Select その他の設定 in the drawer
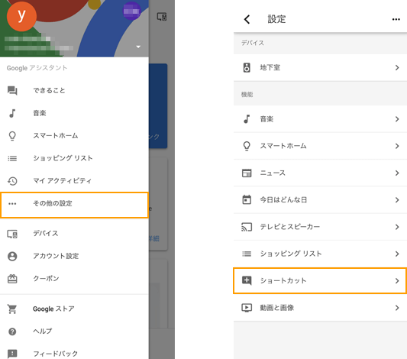This screenshot has width=407, height=359. click(x=74, y=205)
